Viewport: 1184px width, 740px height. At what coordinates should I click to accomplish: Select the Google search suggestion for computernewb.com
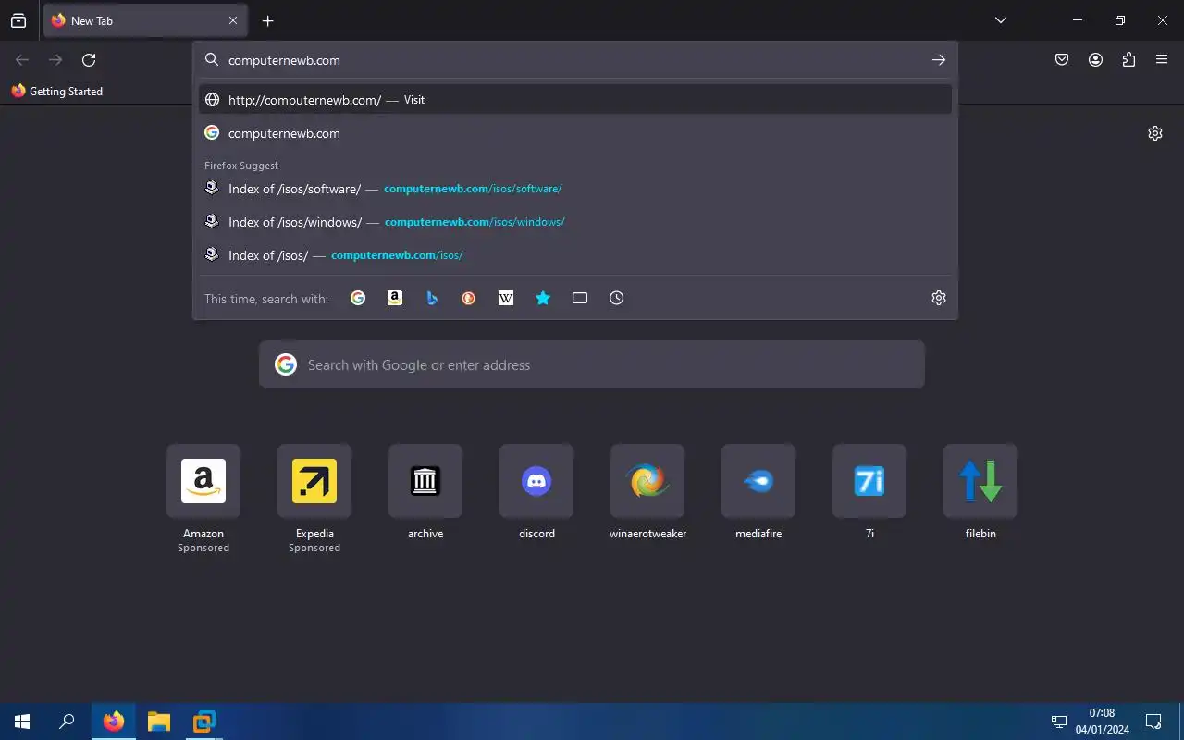pos(575,133)
